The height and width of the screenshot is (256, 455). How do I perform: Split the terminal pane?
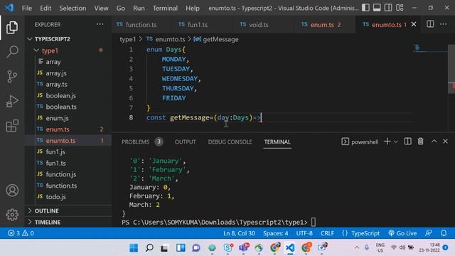coord(407,142)
